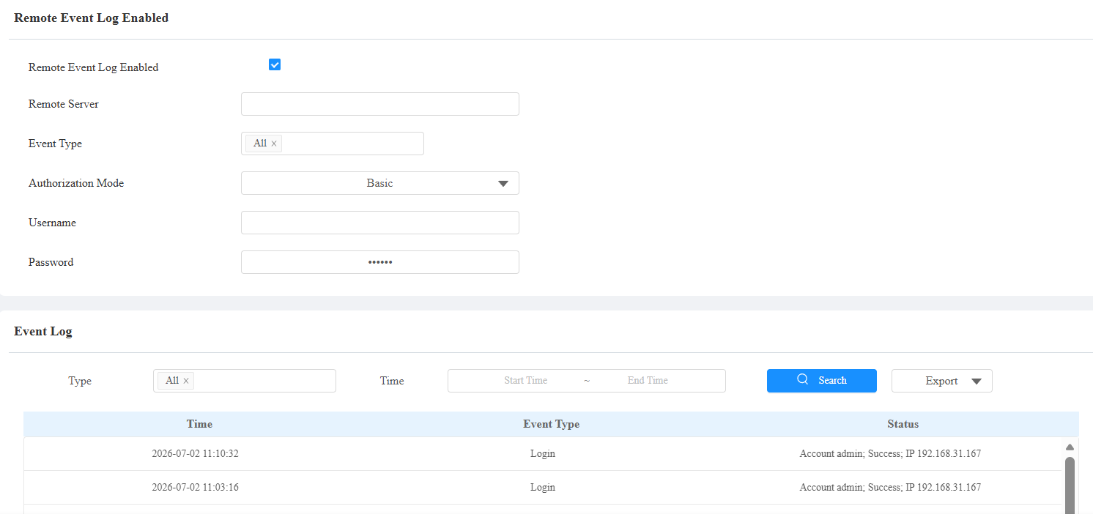Remove the All tag from the Type filter
The width and height of the screenshot is (1093, 517).
[x=186, y=381]
